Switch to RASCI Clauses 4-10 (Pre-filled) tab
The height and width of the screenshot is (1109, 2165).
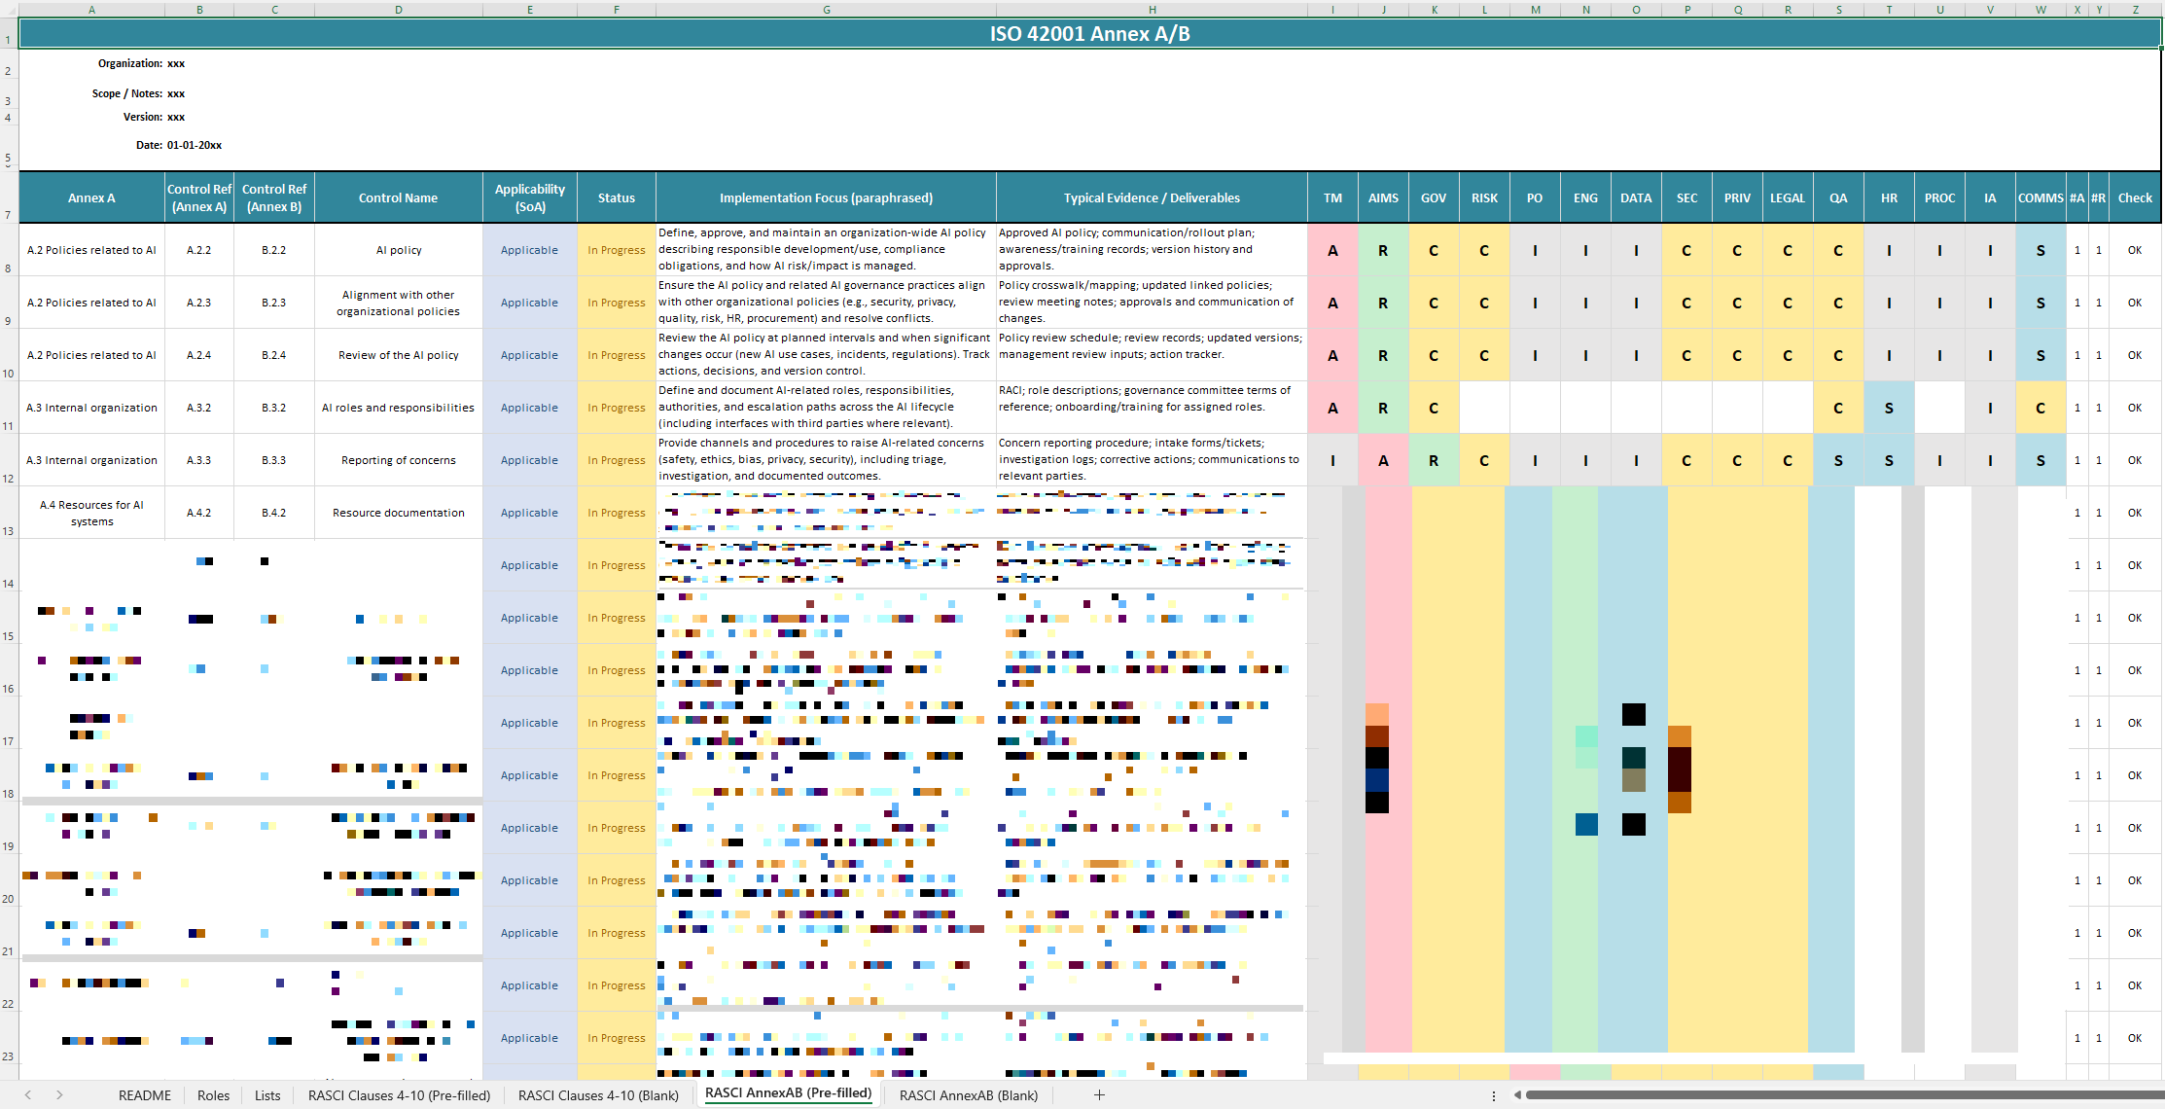pos(399,1095)
